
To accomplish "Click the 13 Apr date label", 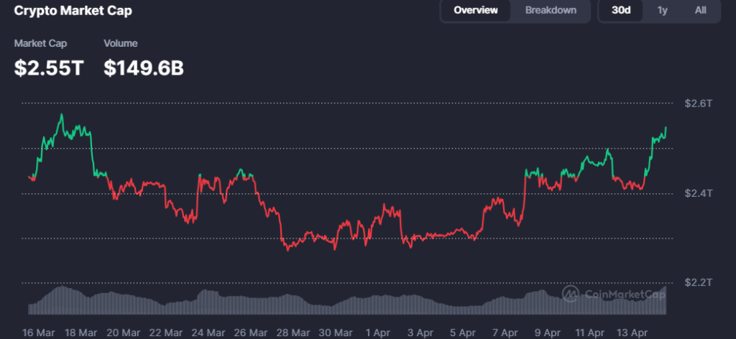I will 633,333.
